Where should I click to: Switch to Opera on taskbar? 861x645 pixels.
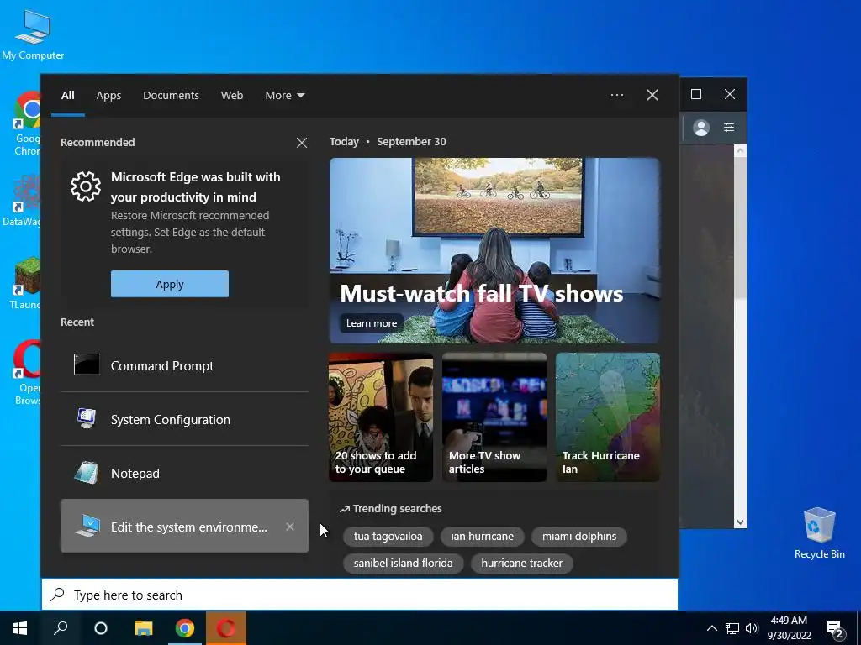[226, 628]
